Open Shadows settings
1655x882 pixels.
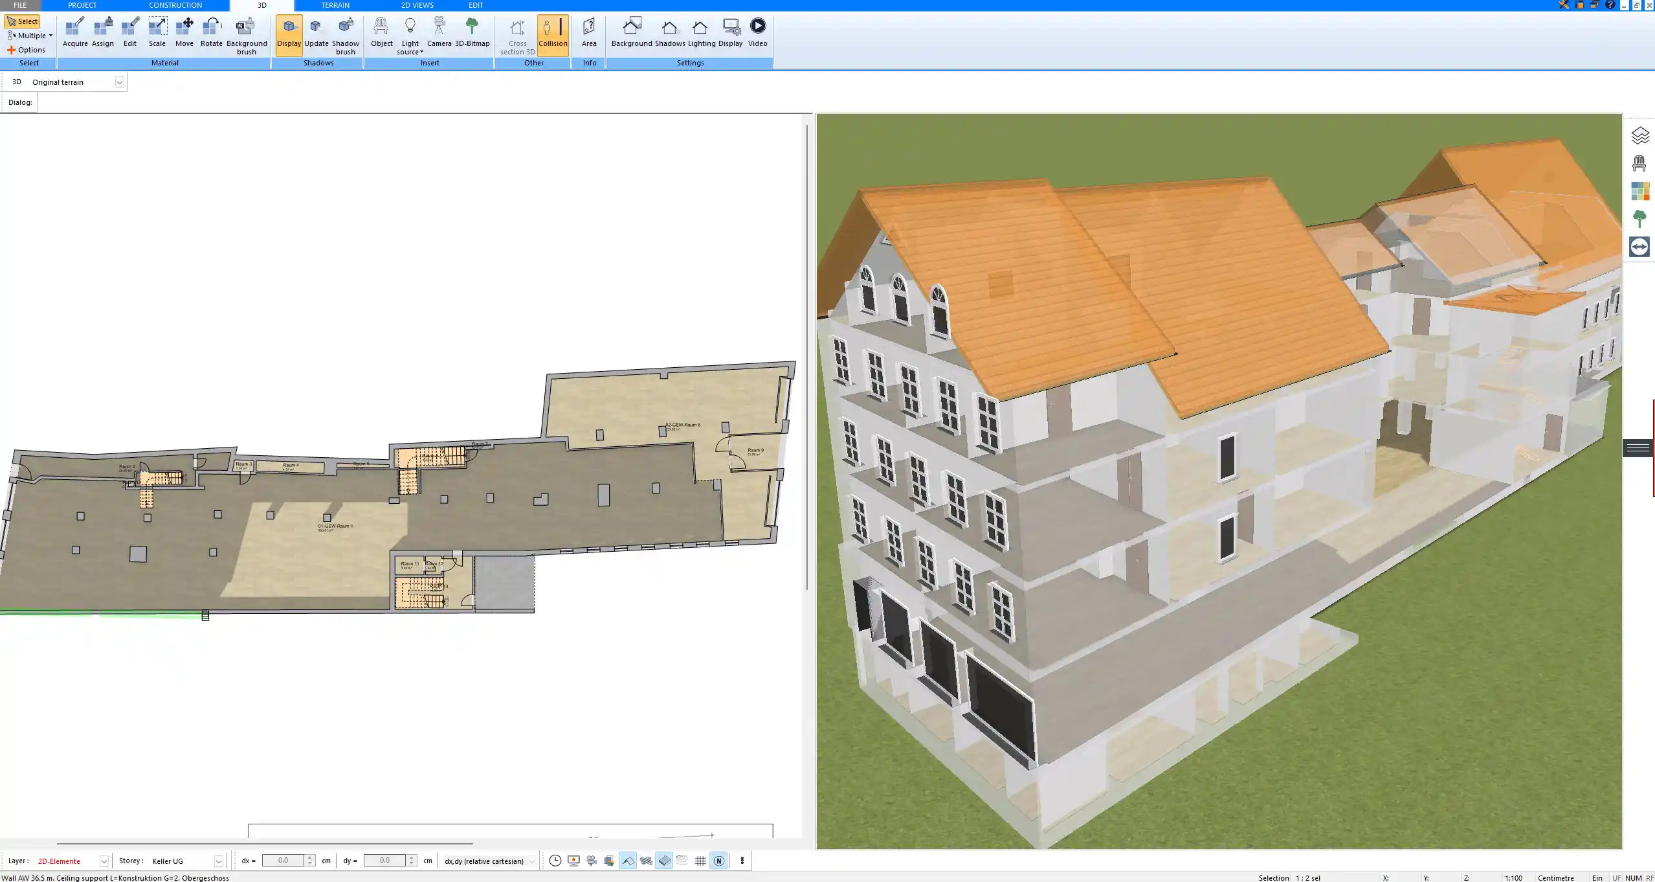[x=670, y=32]
